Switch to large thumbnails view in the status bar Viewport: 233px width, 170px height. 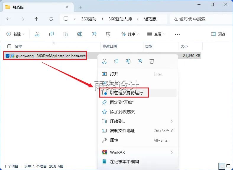(228, 166)
